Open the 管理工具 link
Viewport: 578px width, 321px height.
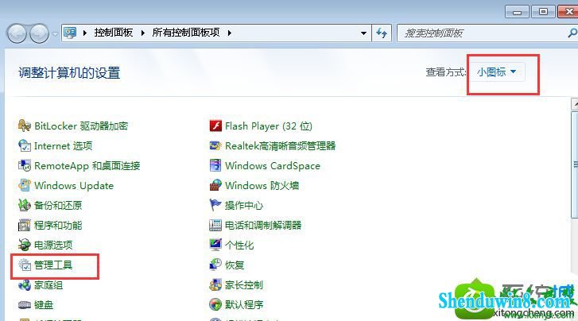[53, 265]
